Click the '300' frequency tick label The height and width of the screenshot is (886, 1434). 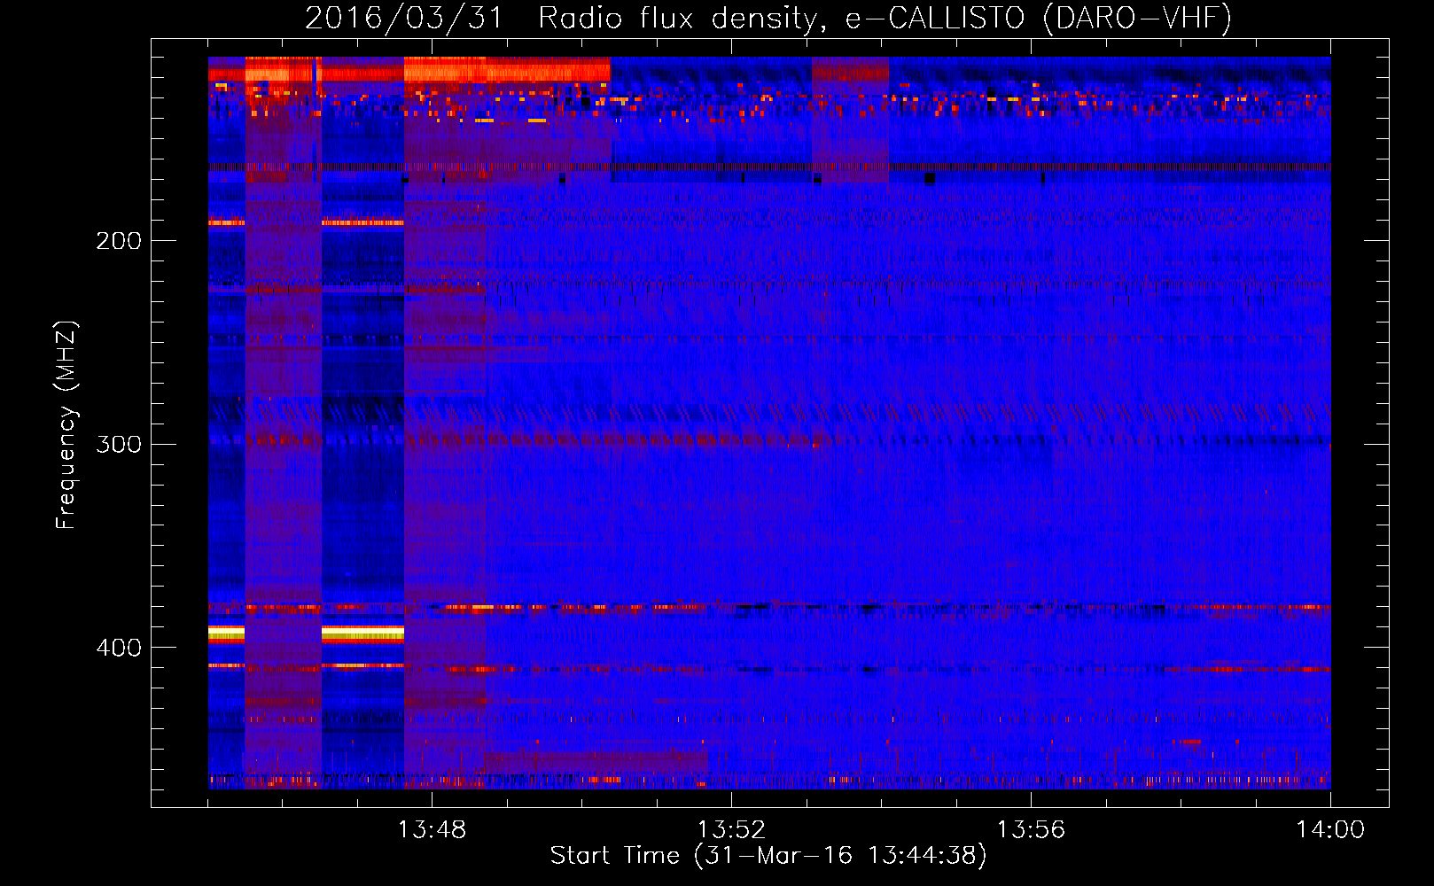(x=119, y=444)
